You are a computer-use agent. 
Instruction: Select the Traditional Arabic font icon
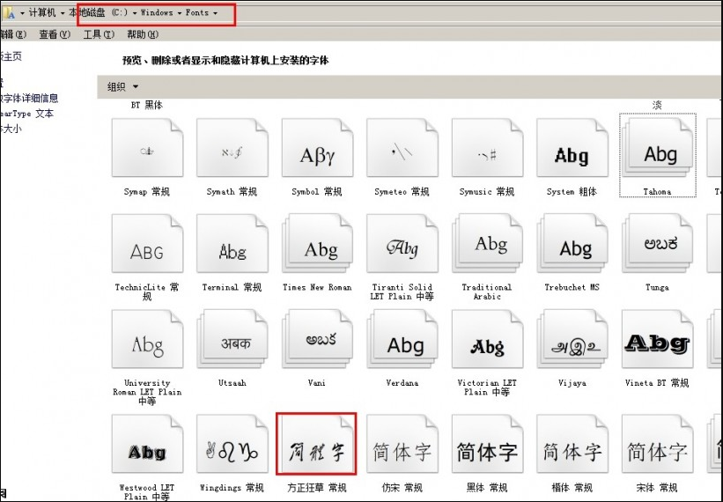(487, 243)
